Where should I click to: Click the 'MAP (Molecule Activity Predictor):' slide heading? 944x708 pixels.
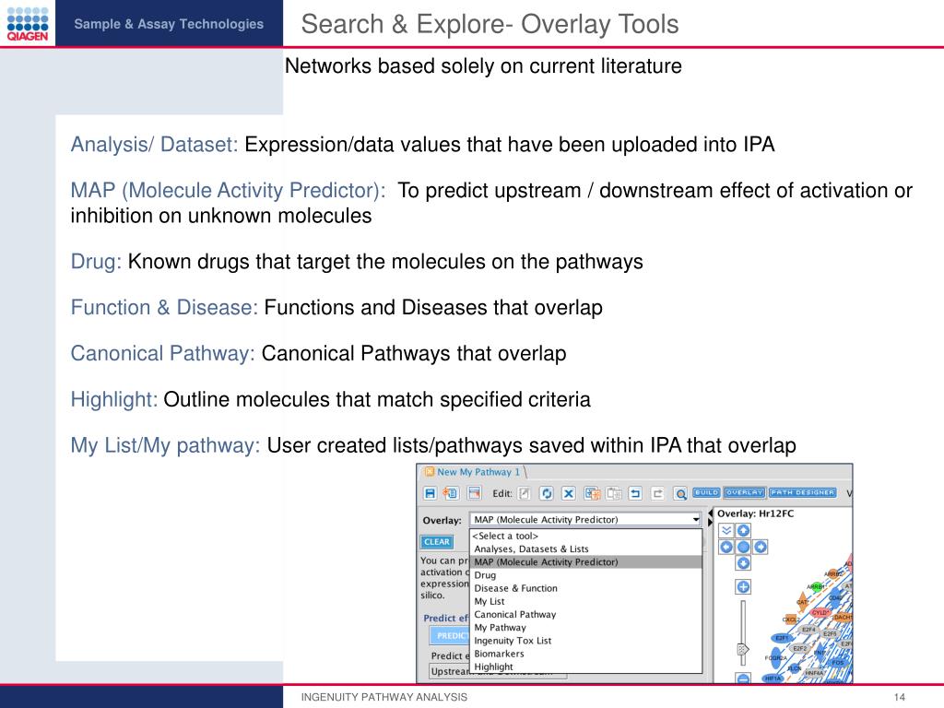click(229, 190)
